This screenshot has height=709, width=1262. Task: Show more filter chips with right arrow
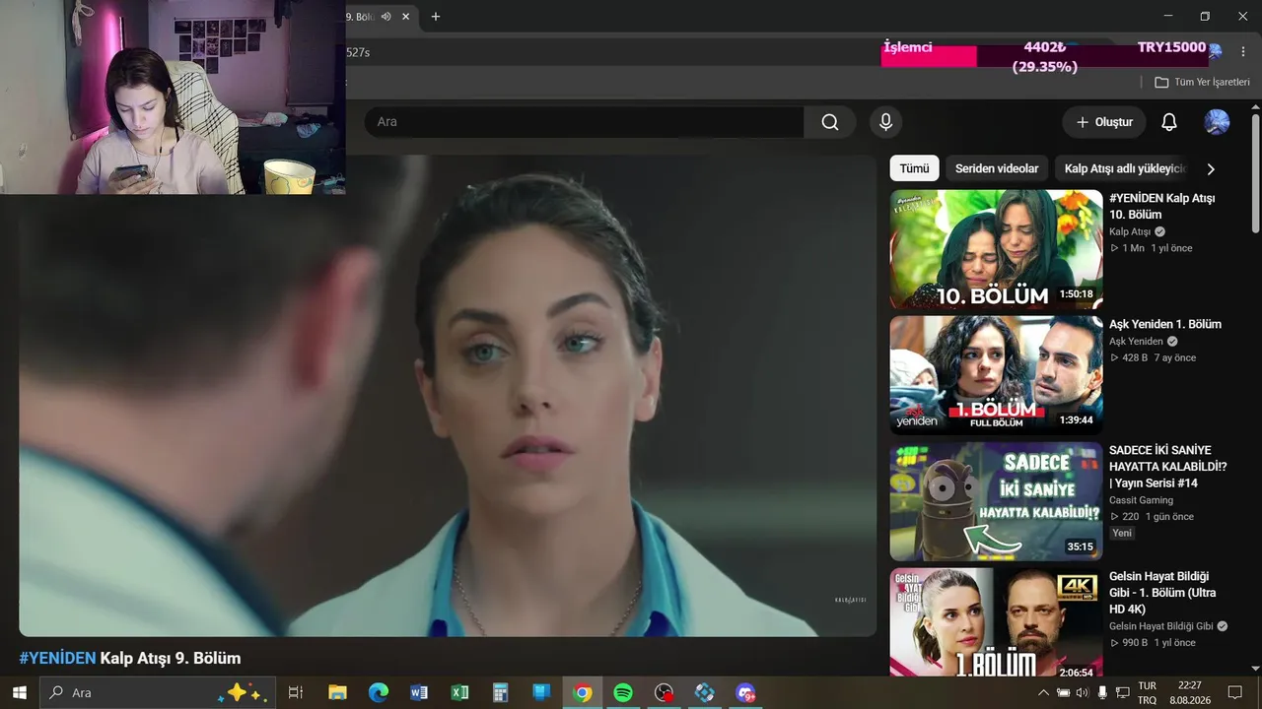(1211, 168)
